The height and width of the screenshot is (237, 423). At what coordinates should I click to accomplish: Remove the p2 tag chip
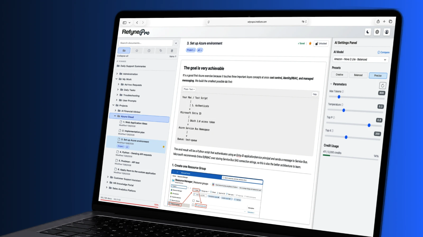coord(201,50)
